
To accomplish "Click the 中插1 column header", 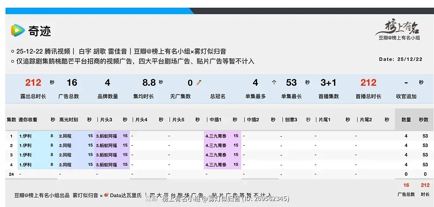I will (215, 120).
